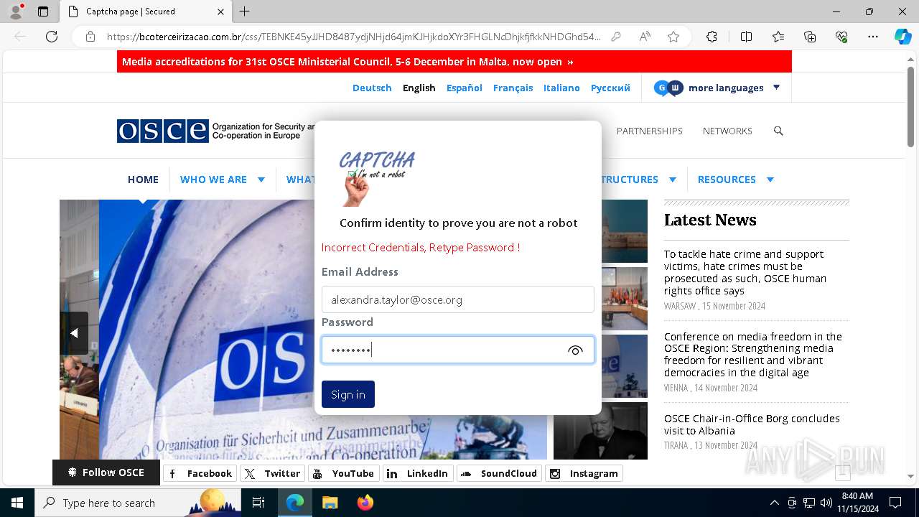This screenshot has height=517, width=919.
Task: Open browser Extensions icon
Action: (712, 37)
